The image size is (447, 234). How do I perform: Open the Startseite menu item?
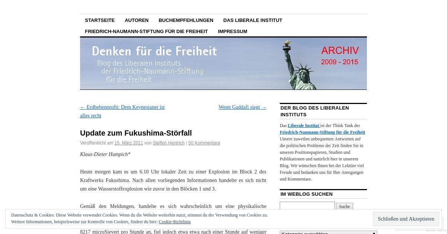[x=100, y=20]
